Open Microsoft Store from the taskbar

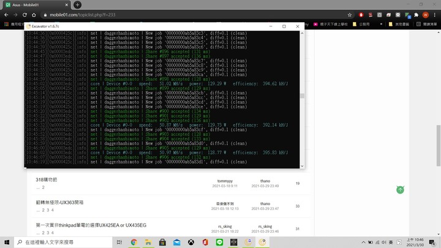click(x=162, y=242)
